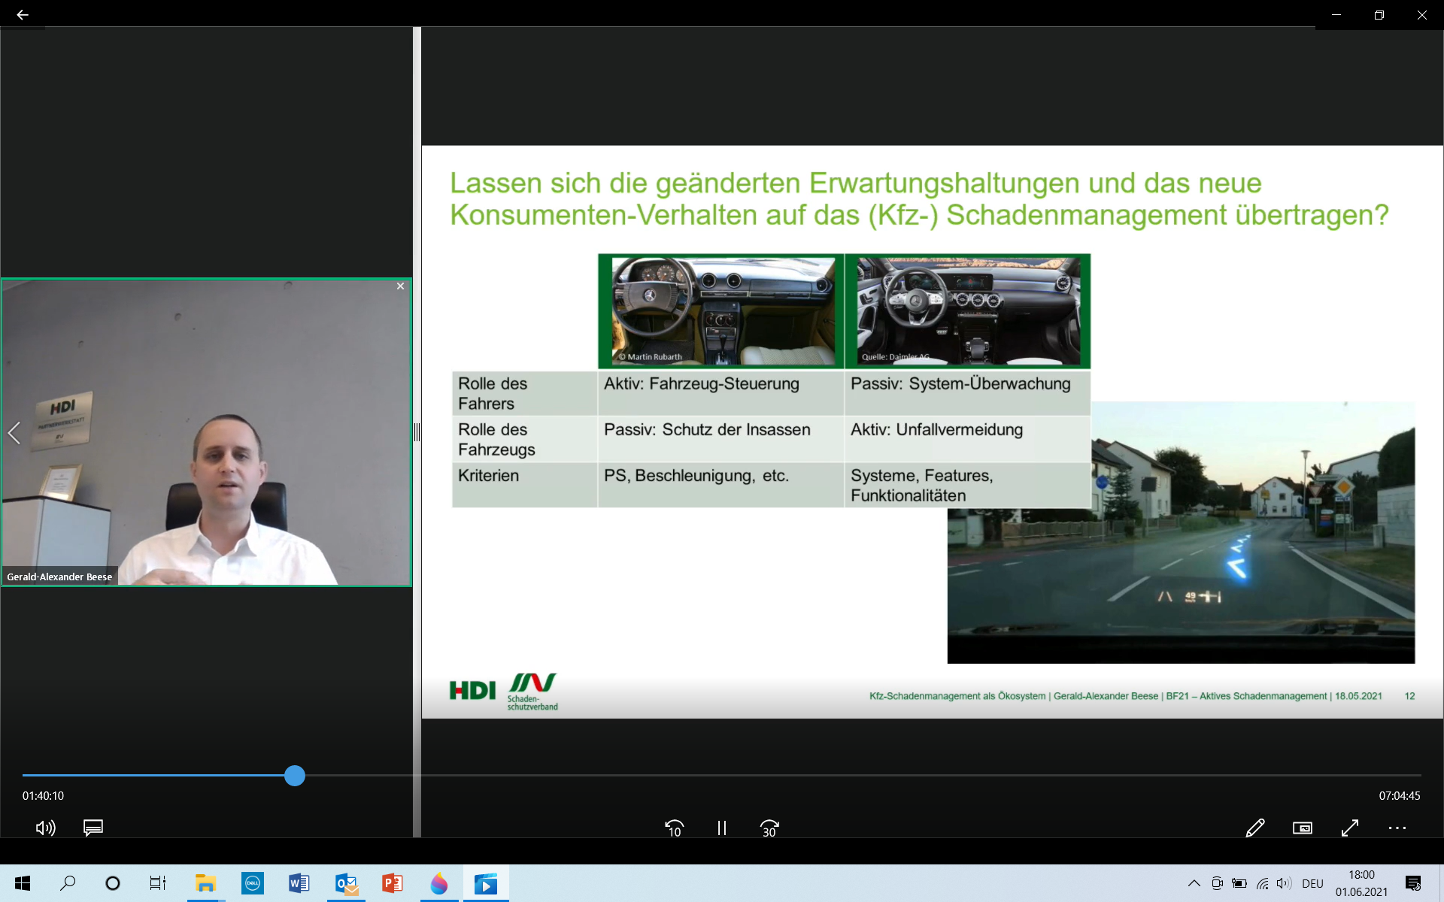This screenshot has width=1444, height=902.
Task: Click the video progress slider handle
Action: [x=295, y=776]
